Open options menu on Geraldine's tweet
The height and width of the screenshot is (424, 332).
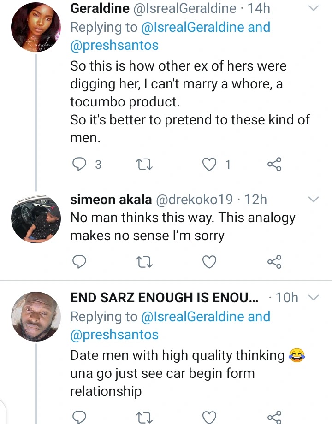click(313, 9)
